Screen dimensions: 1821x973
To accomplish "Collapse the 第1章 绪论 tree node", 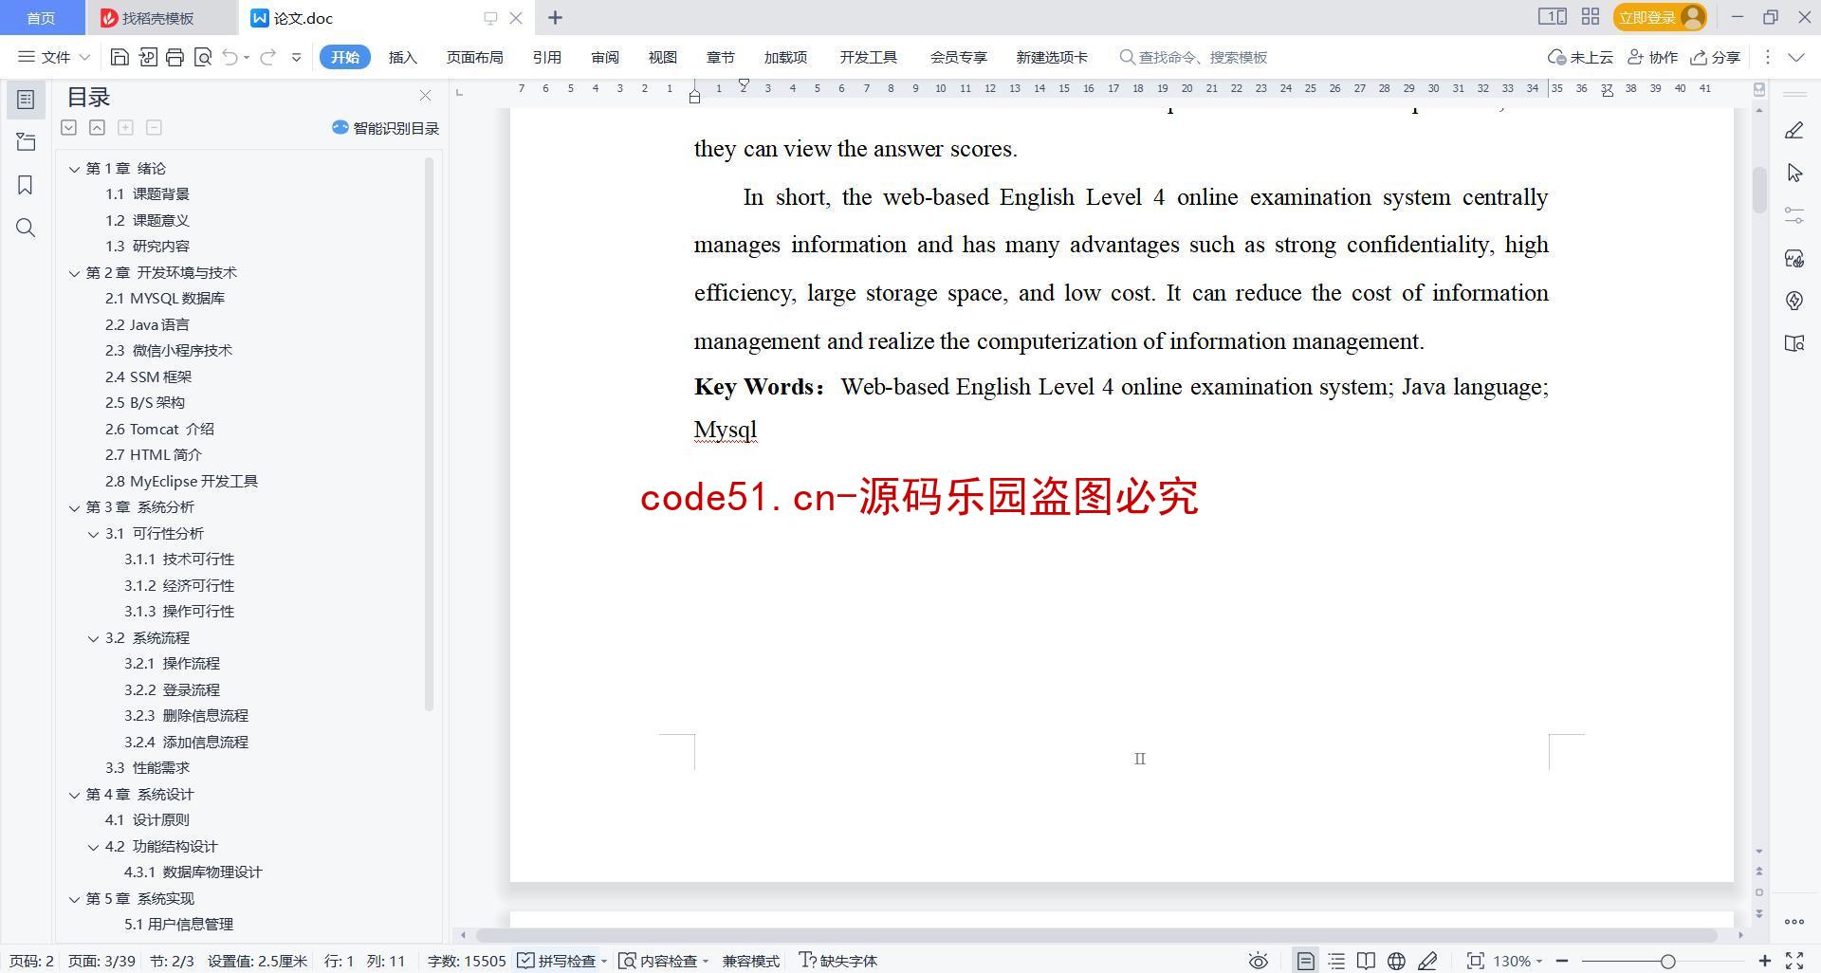I will click(74, 169).
